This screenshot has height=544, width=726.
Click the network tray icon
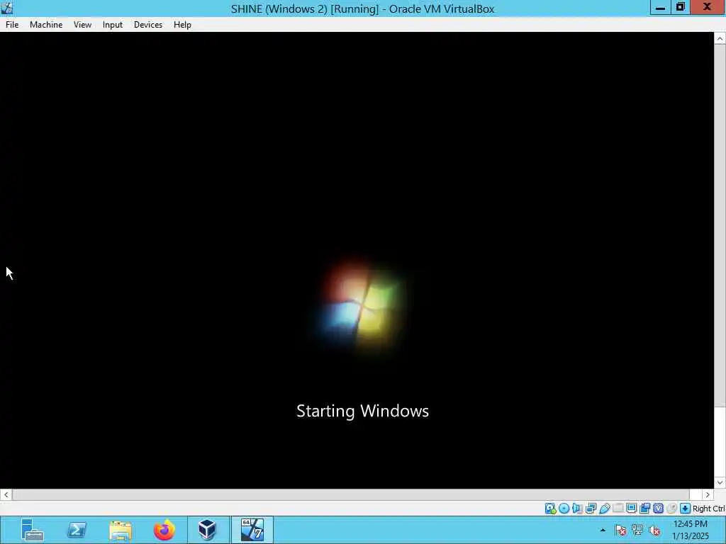(637, 530)
